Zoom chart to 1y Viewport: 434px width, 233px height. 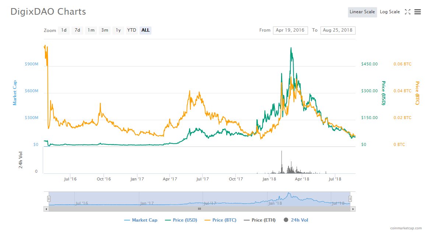[118, 31]
